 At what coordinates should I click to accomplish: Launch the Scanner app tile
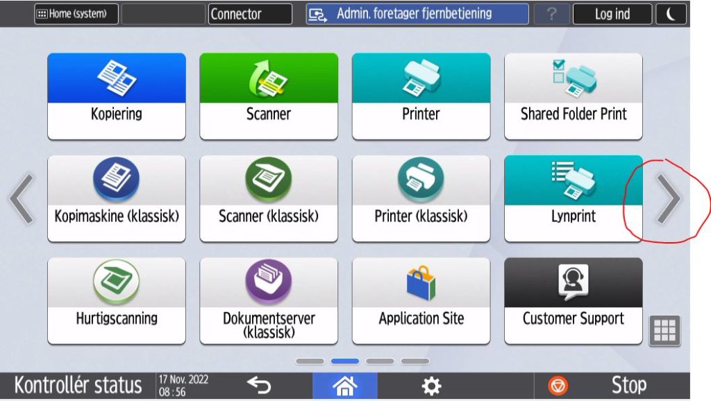pyautogui.click(x=268, y=96)
